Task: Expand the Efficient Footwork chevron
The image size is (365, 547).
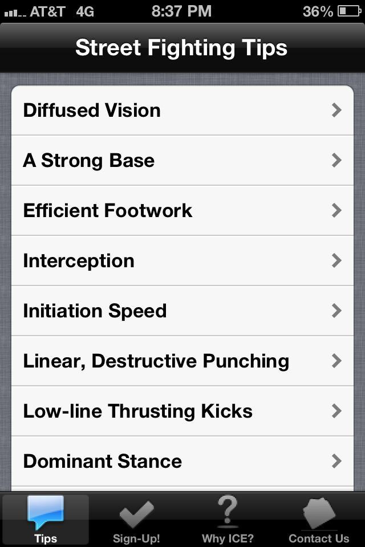Action: pyautogui.click(x=336, y=210)
